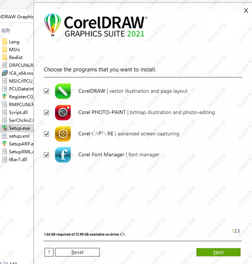Click the tBar7.dll file icon
The image size is (252, 264).
(x=4, y=159)
